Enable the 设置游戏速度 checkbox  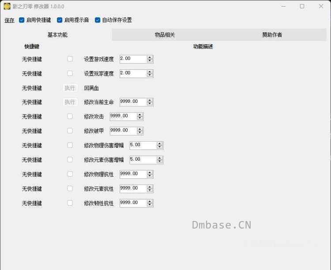click(x=70, y=59)
